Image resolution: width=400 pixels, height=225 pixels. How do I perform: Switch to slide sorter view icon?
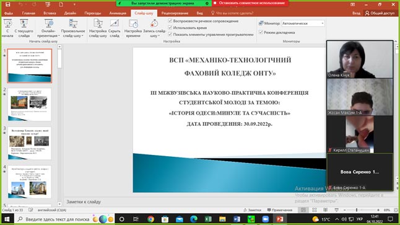315,210
